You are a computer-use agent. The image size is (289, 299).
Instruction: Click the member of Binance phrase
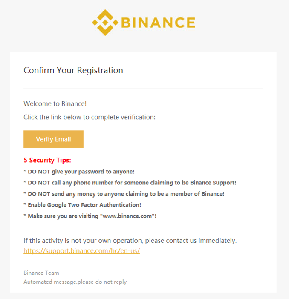point(197,194)
